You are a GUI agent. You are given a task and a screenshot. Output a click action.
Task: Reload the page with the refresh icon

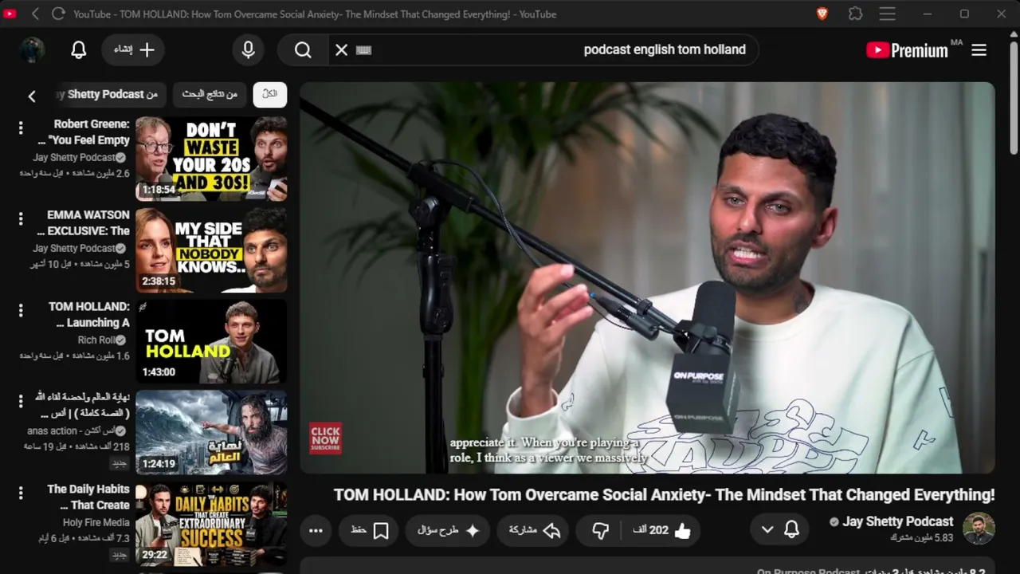click(58, 14)
